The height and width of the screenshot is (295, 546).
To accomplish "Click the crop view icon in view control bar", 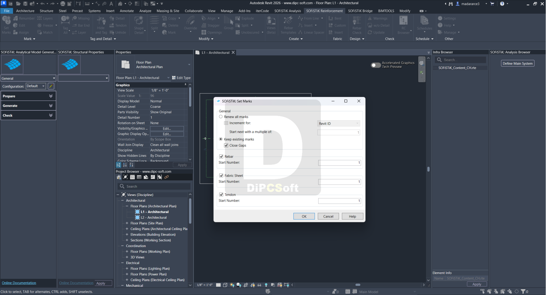I will pos(246,285).
